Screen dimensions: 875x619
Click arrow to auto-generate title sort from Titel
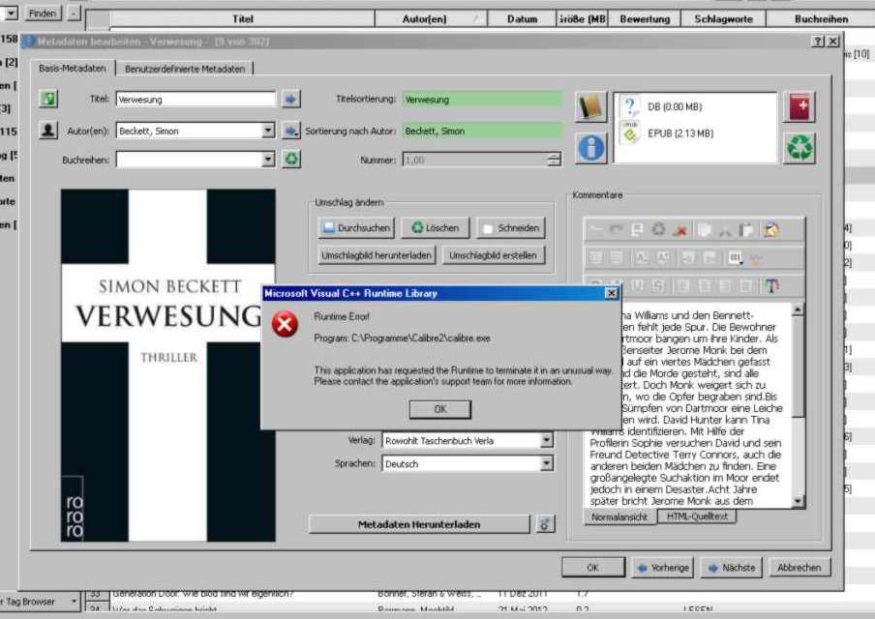[290, 100]
